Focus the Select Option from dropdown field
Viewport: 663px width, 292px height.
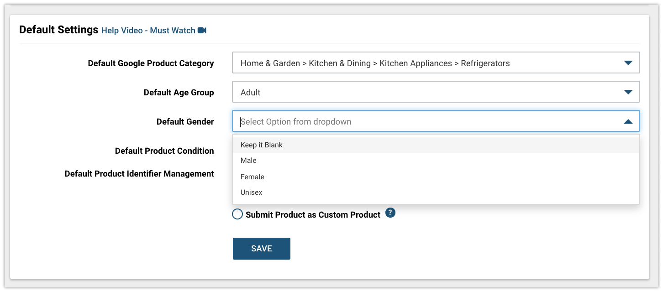[436, 121]
